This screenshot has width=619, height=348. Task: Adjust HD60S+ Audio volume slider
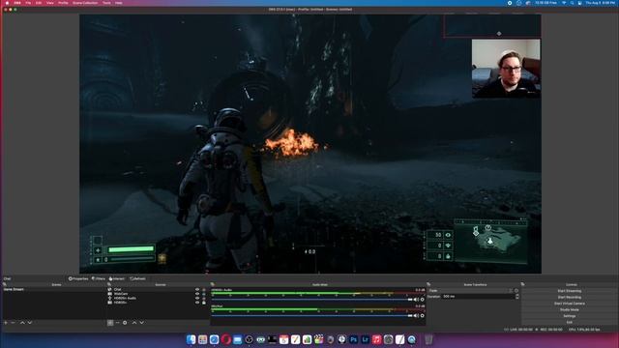(x=311, y=300)
